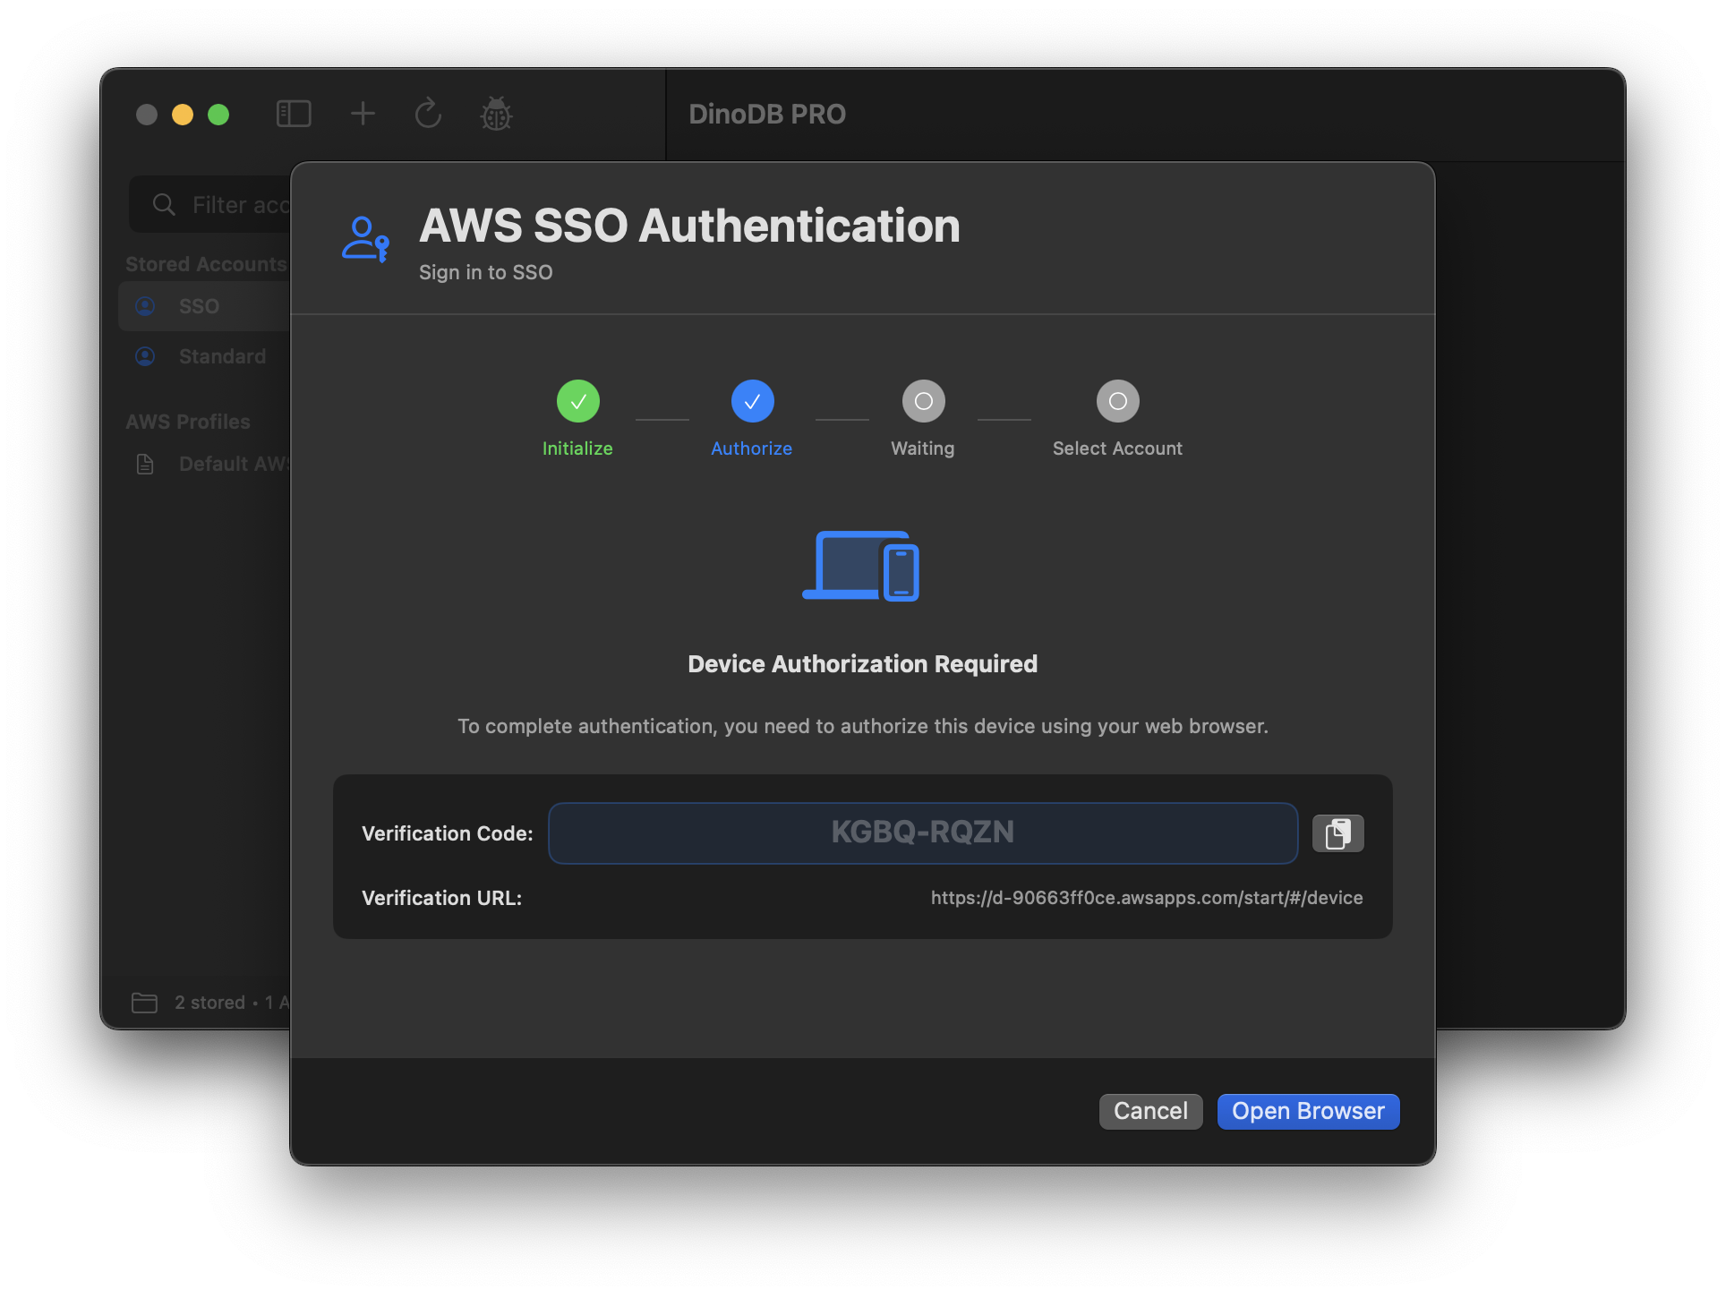Open the bug debug icon

coord(496,114)
